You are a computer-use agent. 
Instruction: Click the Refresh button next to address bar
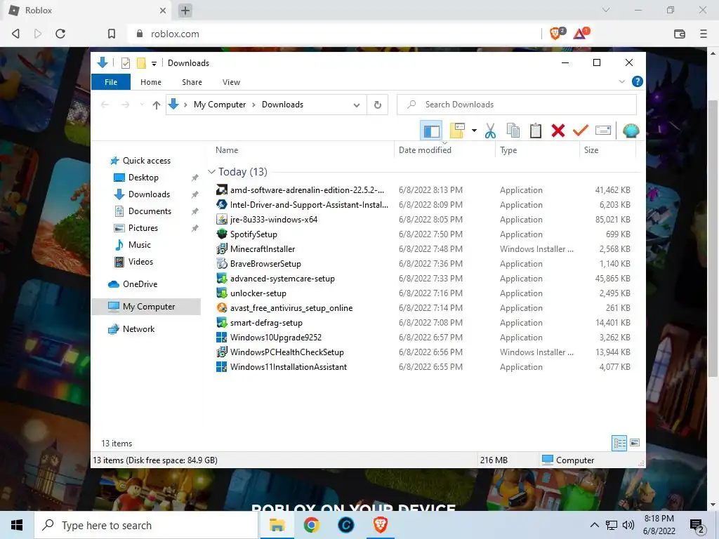(377, 105)
